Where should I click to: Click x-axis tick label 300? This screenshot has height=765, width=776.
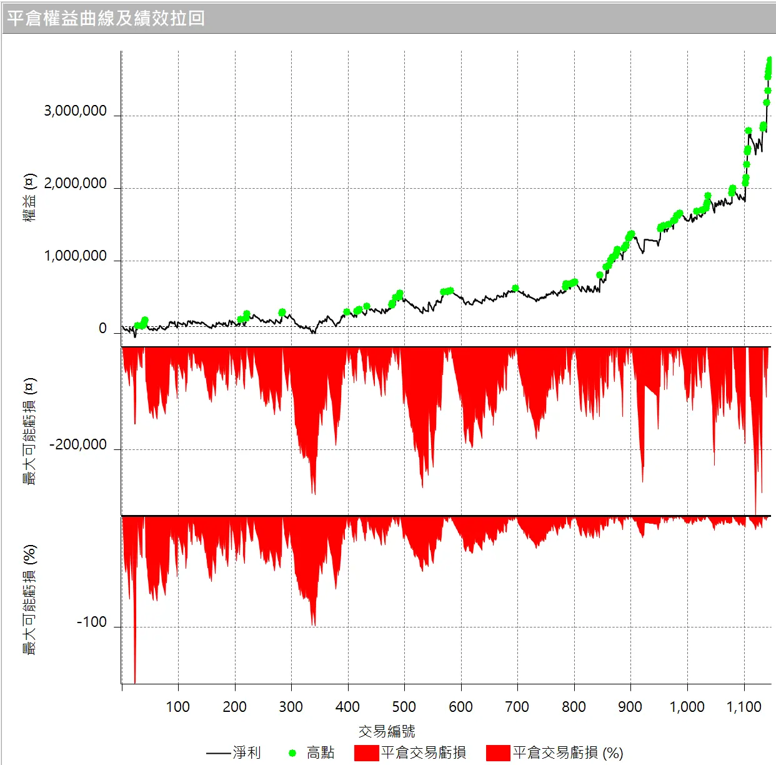pyautogui.click(x=291, y=707)
